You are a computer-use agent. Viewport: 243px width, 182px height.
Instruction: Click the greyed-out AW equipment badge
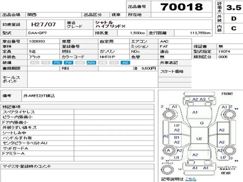[x=80, y=63]
